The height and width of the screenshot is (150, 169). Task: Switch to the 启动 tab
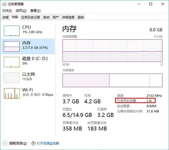click(46, 17)
